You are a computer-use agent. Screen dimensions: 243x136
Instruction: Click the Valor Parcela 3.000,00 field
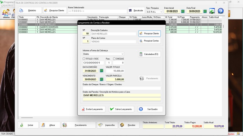(115, 79)
